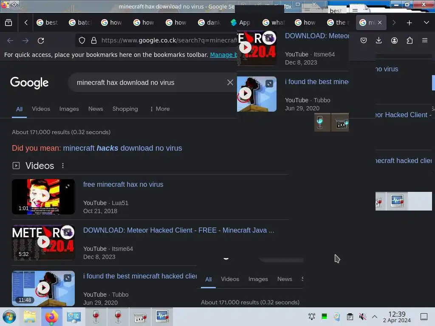
Task: Open a new tab with plus button
Action: pos(409,23)
